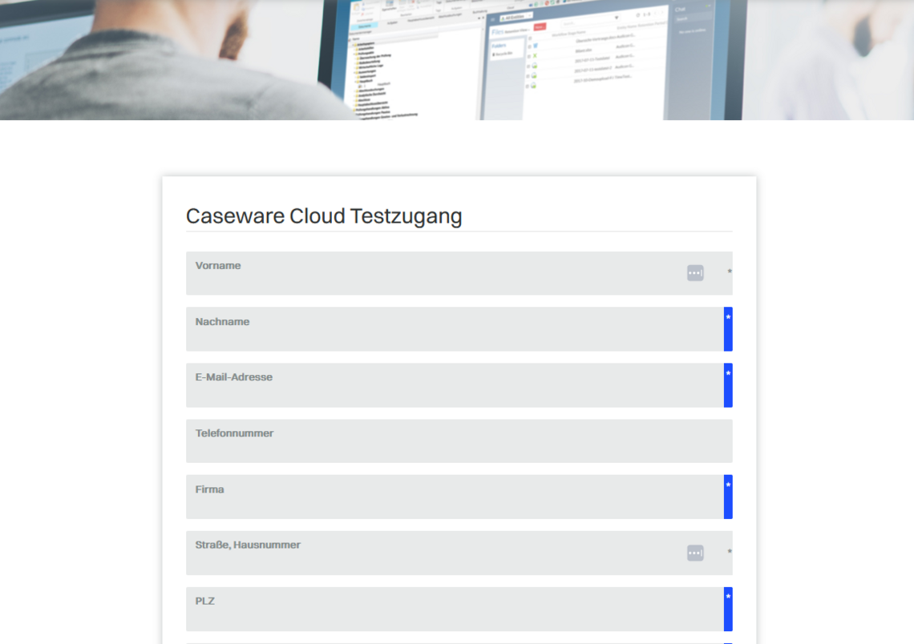Select the E-Mail-Adresse field
This screenshot has height=644, width=914.
[459, 385]
